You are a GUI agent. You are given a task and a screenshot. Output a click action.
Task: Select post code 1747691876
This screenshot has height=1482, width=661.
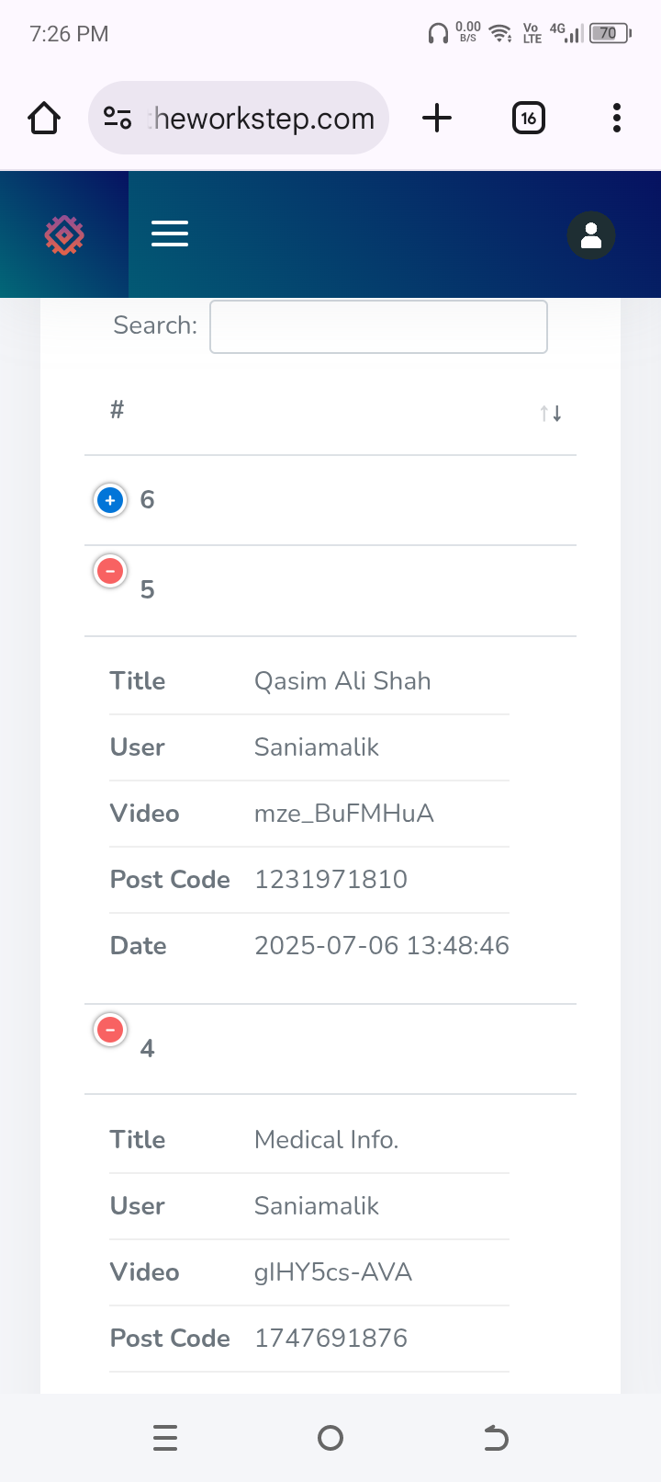[x=330, y=1339]
